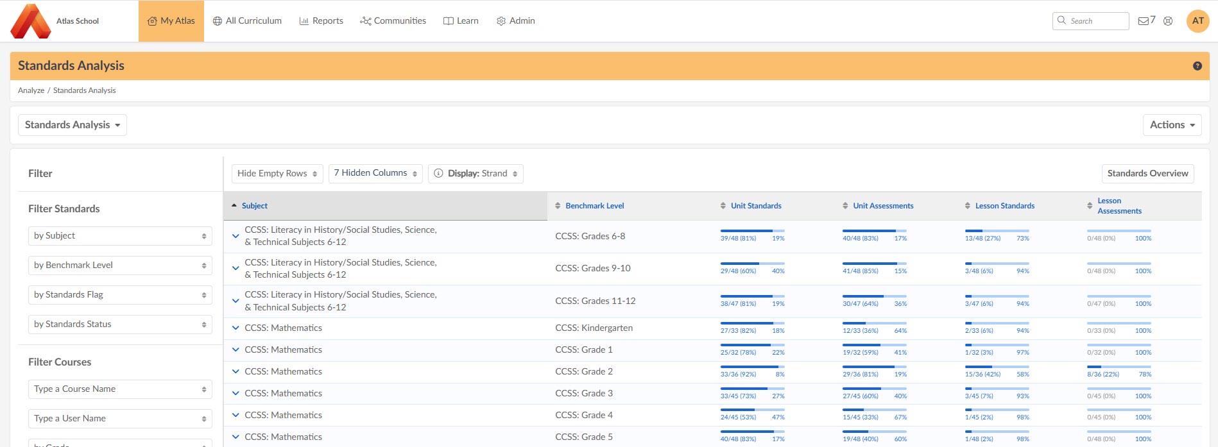
Task: Click the Search input field
Action: pos(1096,21)
